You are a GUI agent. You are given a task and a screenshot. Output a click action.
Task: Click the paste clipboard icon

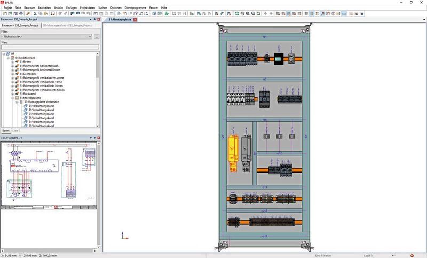[46, 14]
